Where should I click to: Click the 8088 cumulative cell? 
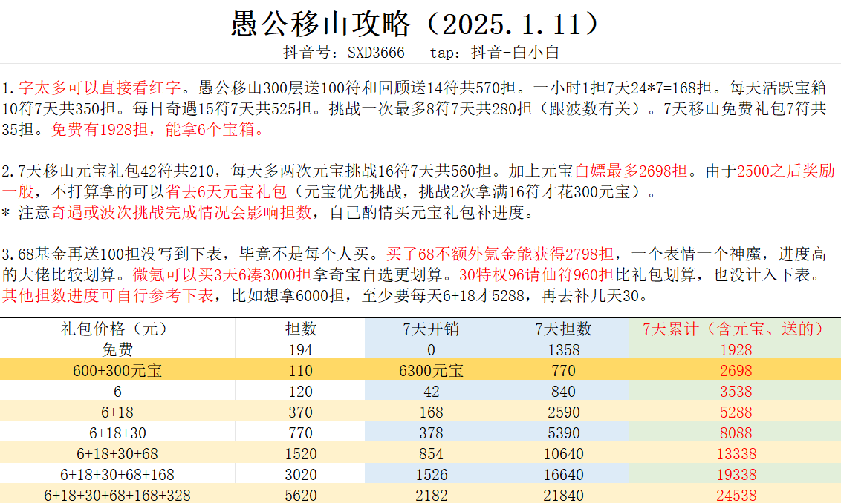point(736,433)
